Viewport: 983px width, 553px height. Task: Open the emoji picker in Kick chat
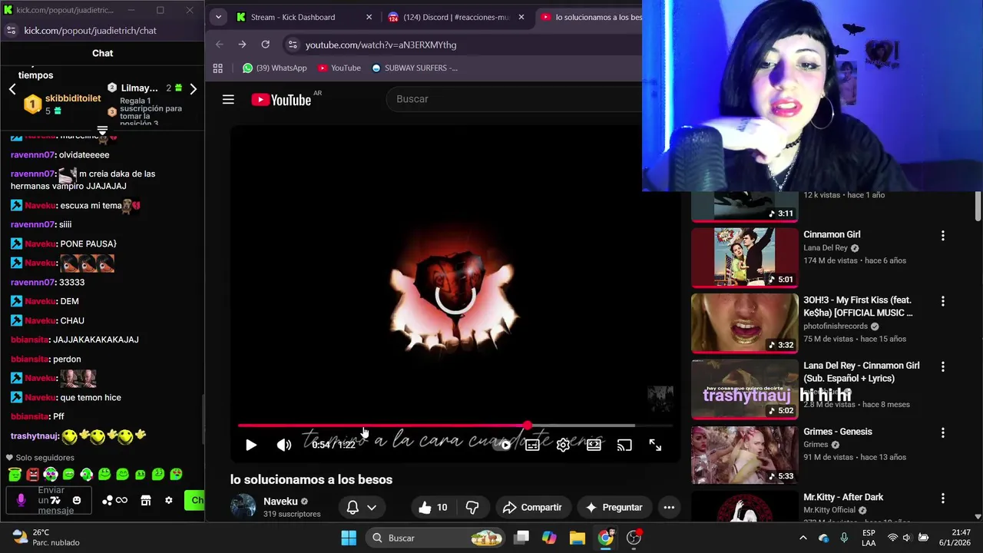tap(77, 500)
